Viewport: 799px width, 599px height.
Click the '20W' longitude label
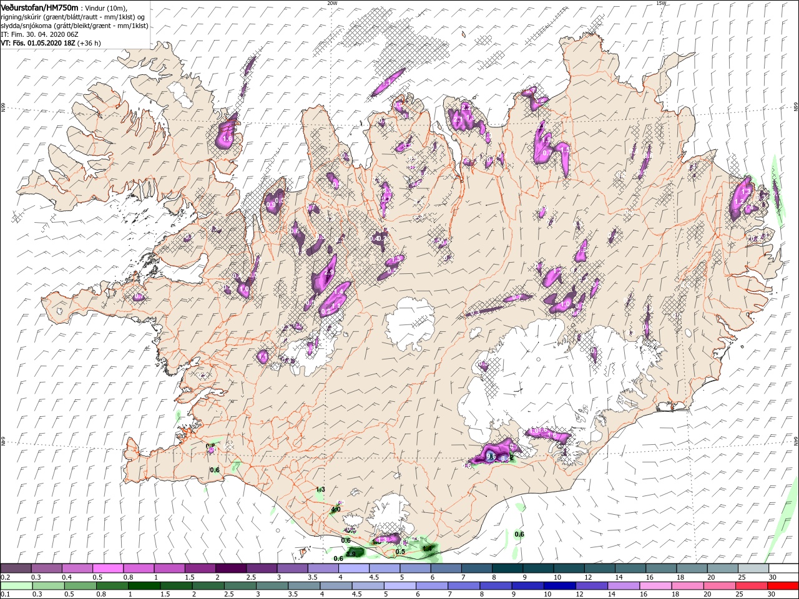(331, 2)
